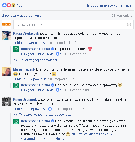The height and width of the screenshot is (142, 135).
Task: Open the Najpopularniejsze komentarze sort dropdown
Action: point(109,5)
